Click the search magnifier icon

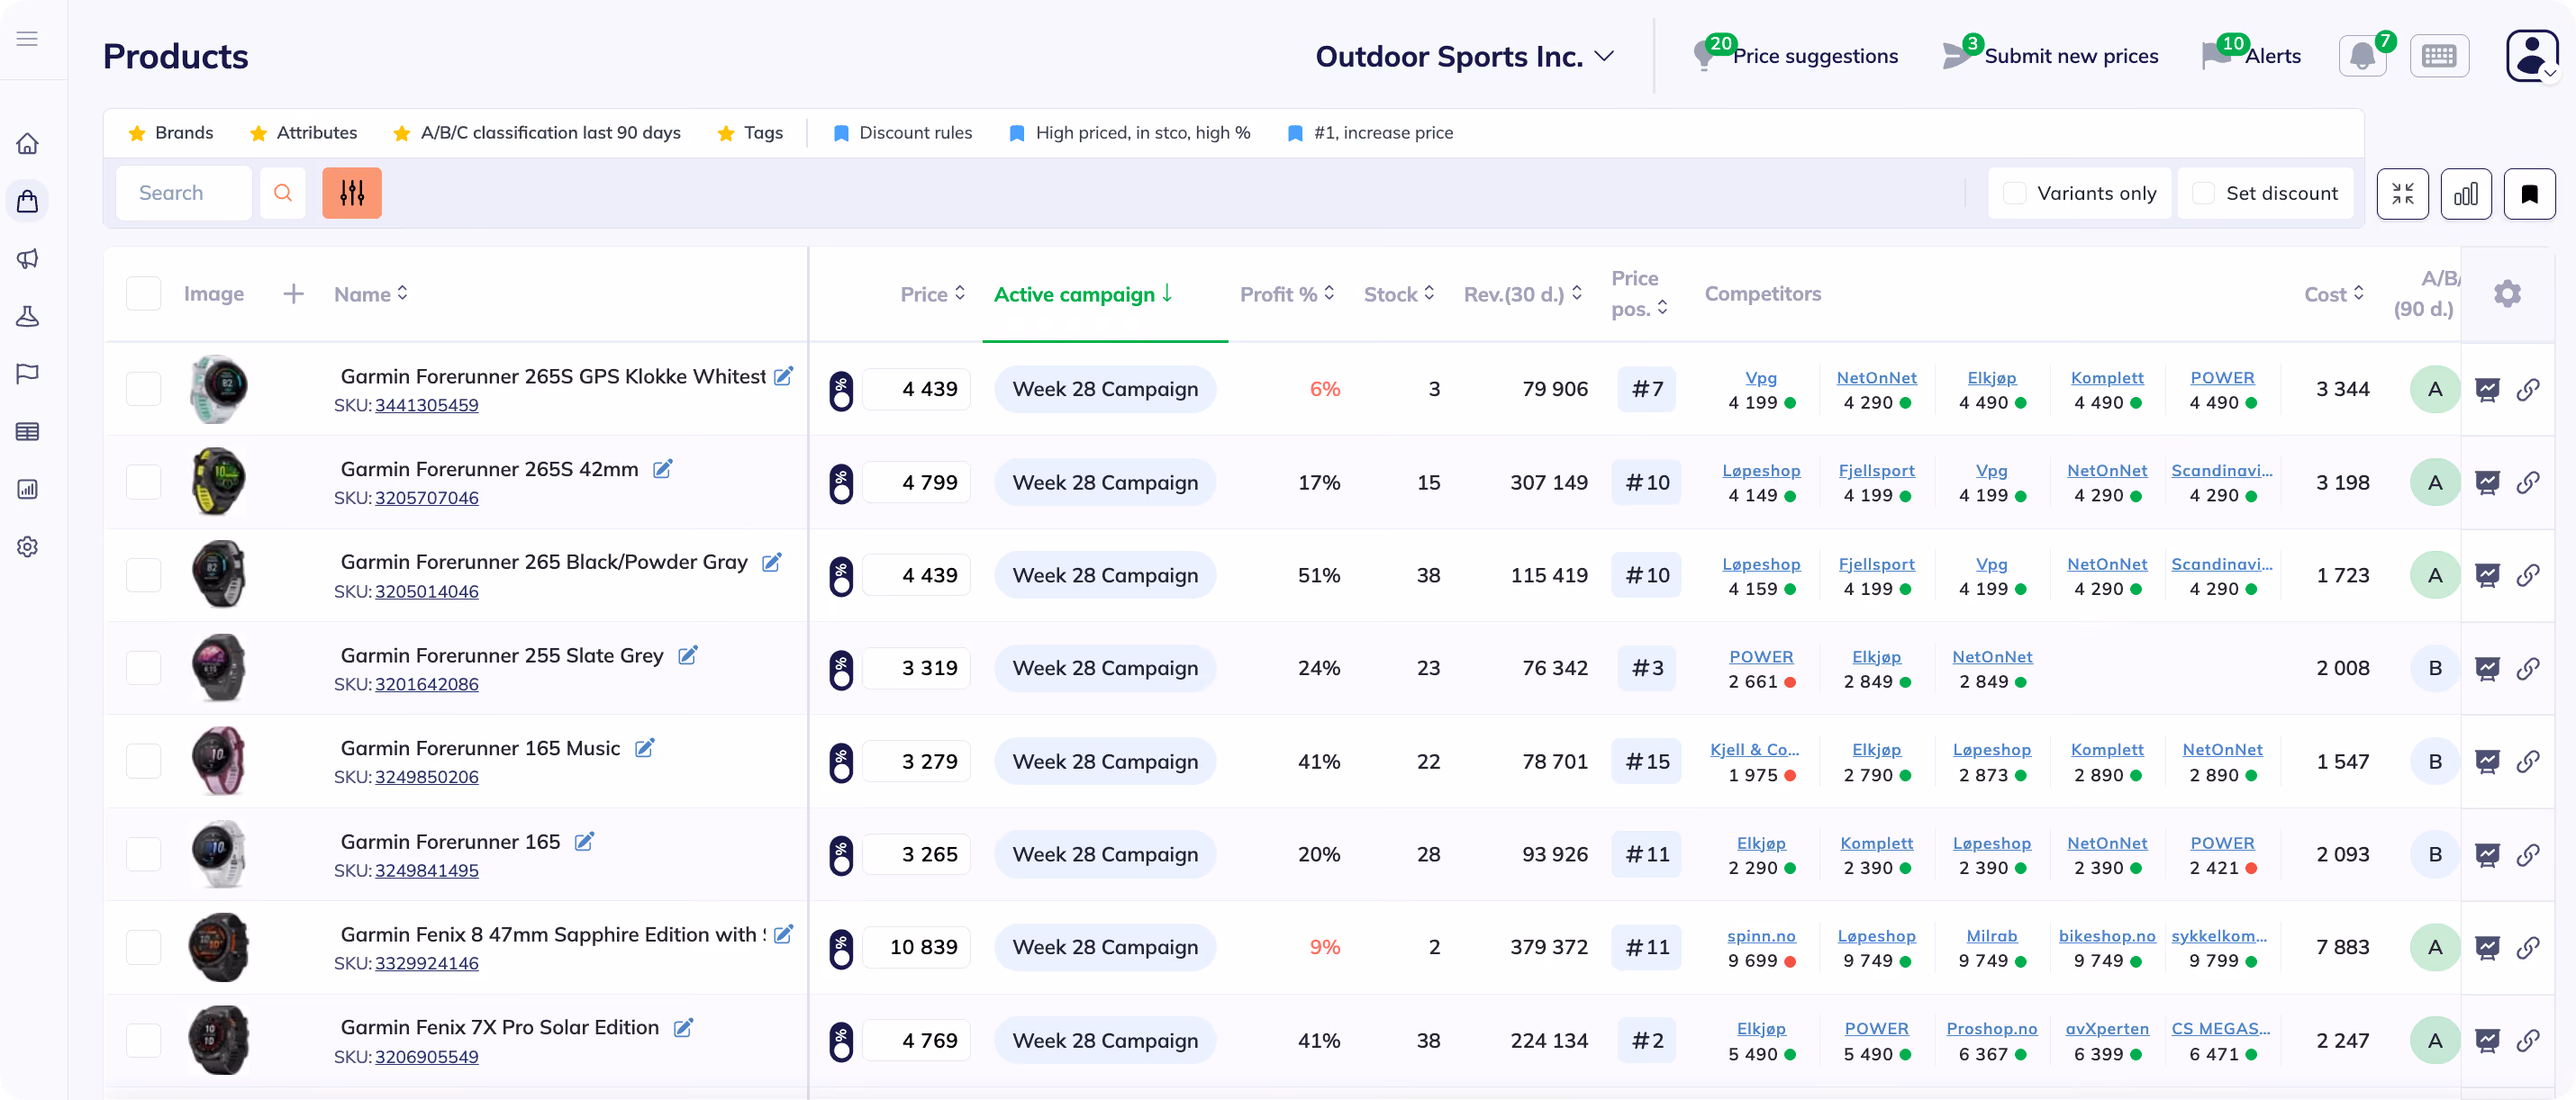pyautogui.click(x=283, y=193)
